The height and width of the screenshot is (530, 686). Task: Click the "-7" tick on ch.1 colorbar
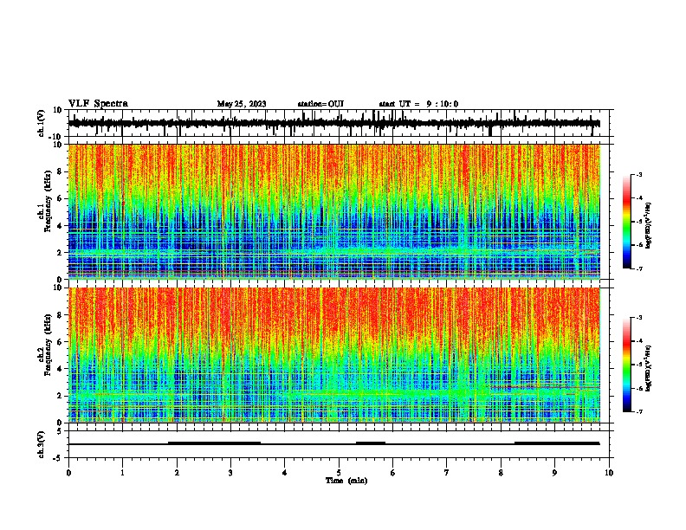(638, 268)
